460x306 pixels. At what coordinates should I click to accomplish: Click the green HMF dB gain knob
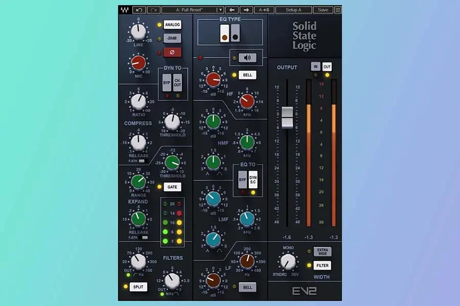coord(213,121)
